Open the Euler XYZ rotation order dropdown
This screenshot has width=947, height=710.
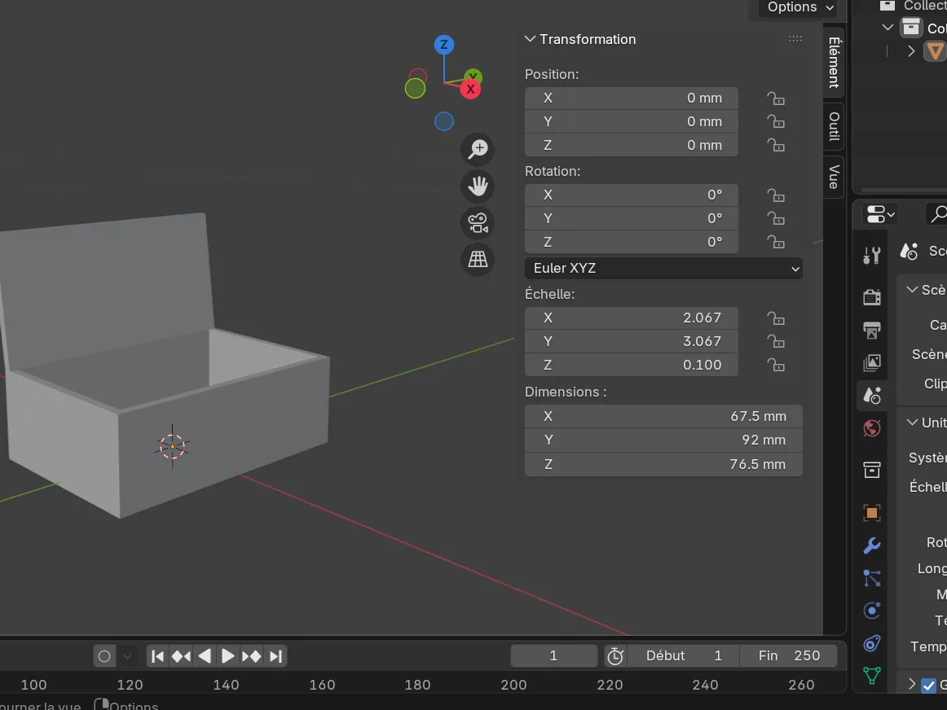tap(663, 268)
